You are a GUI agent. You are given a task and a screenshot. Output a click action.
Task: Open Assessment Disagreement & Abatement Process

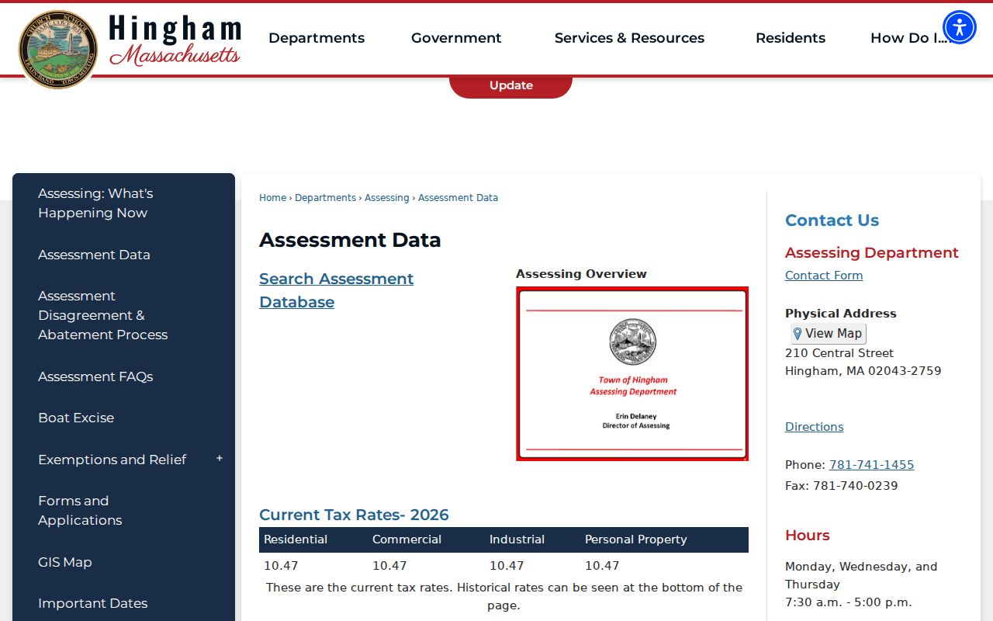tap(123, 315)
